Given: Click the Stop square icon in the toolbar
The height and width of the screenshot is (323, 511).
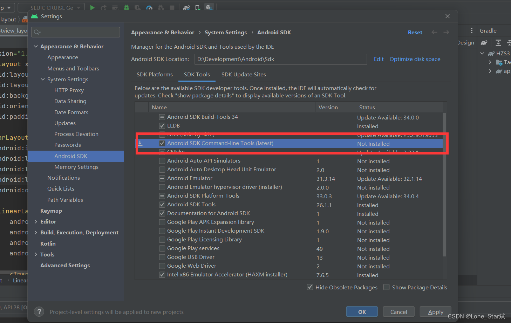Looking at the screenshot, I should pyautogui.click(x=172, y=7).
